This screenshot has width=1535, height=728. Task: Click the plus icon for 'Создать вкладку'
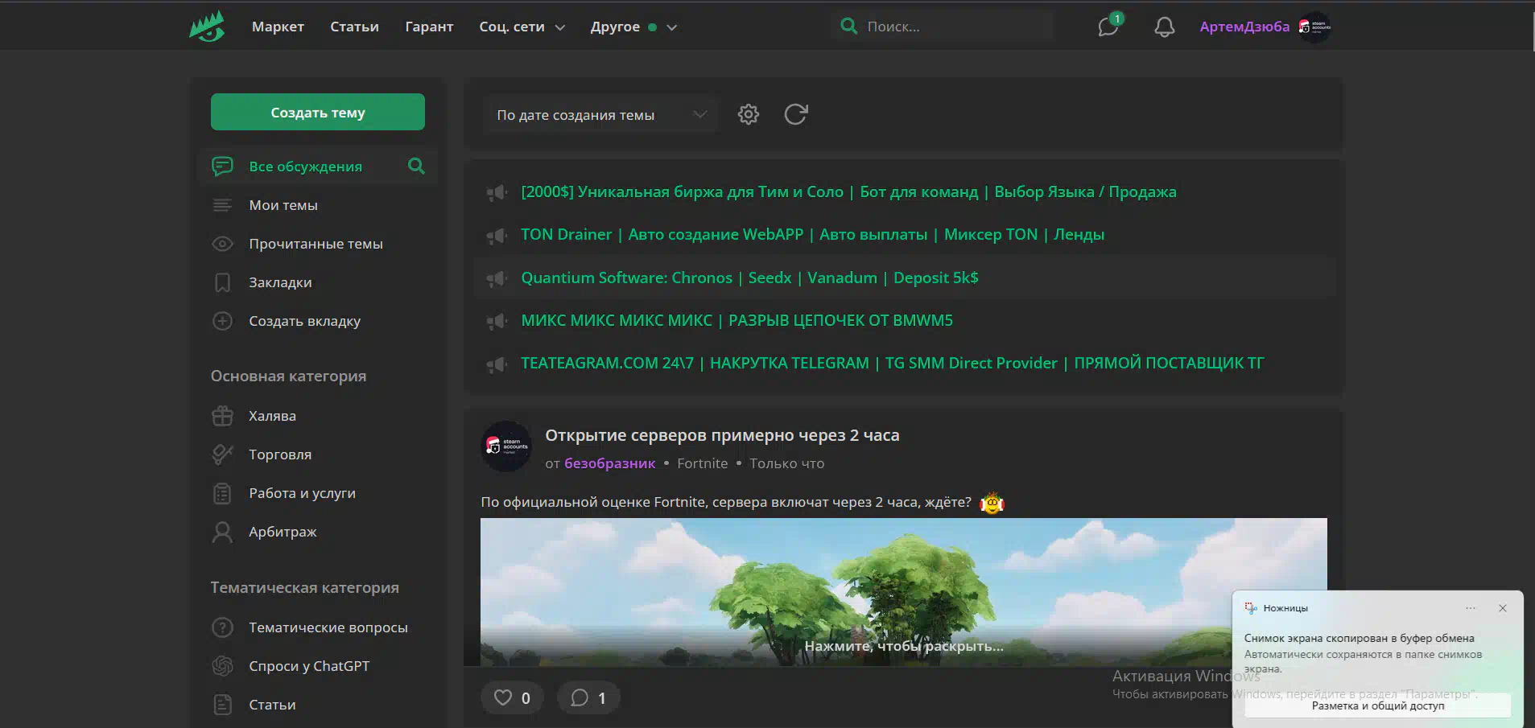click(x=222, y=321)
